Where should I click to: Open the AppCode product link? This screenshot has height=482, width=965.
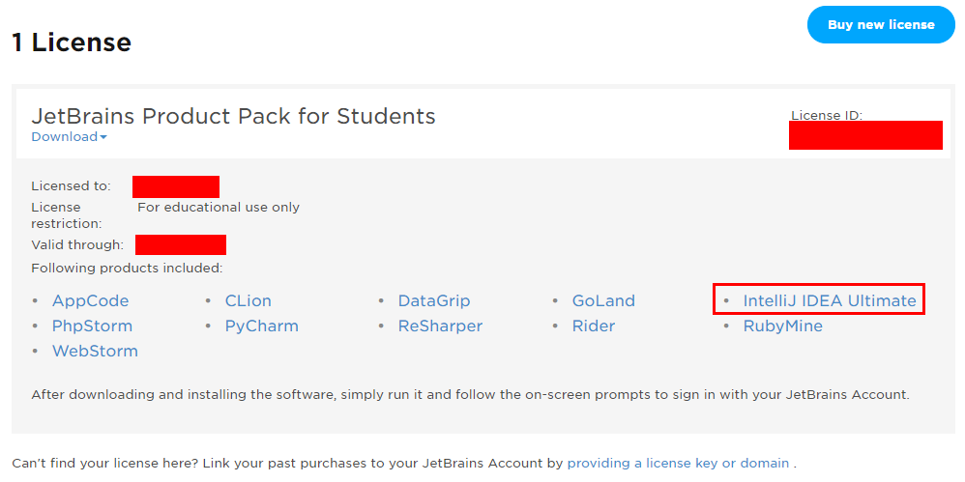tap(91, 300)
